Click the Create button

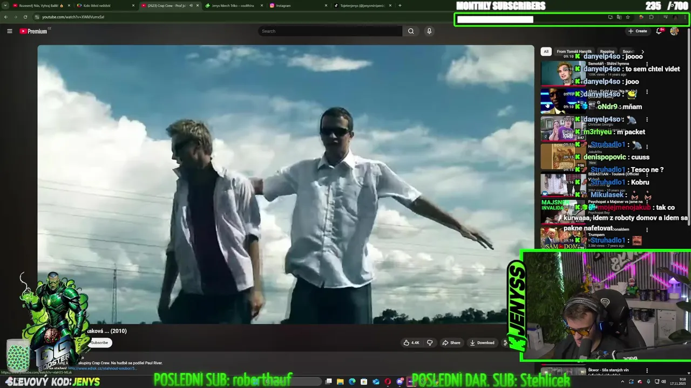pyautogui.click(x=638, y=31)
